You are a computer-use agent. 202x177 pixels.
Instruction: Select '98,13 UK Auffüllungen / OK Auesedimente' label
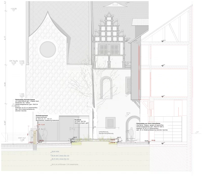(65, 165)
